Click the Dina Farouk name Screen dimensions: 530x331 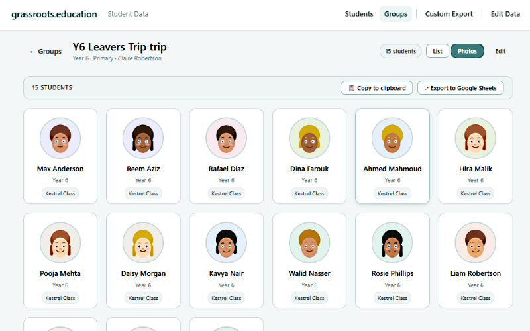309,169
